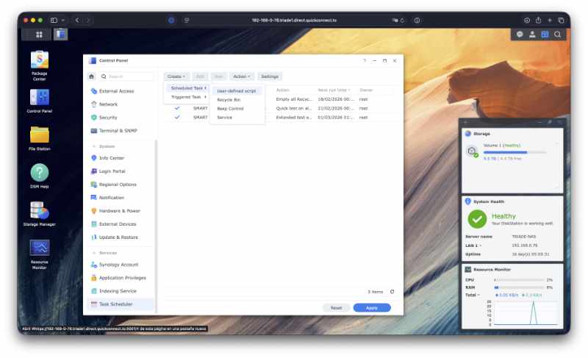Toggle the second SMART task's enabled checkbox
Screen dimensions: 588x358
pyautogui.click(x=177, y=117)
